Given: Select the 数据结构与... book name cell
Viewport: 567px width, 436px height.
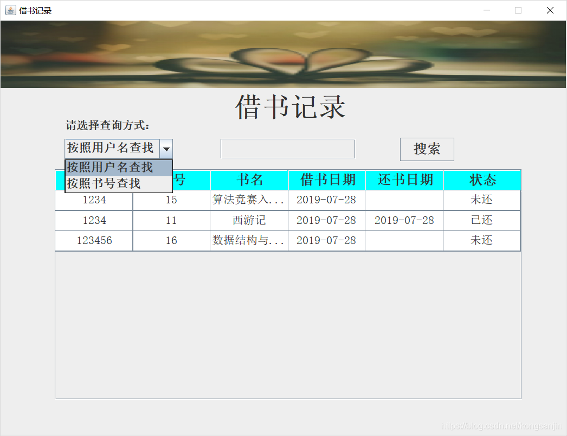Looking at the screenshot, I should pyautogui.click(x=249, y=241).
